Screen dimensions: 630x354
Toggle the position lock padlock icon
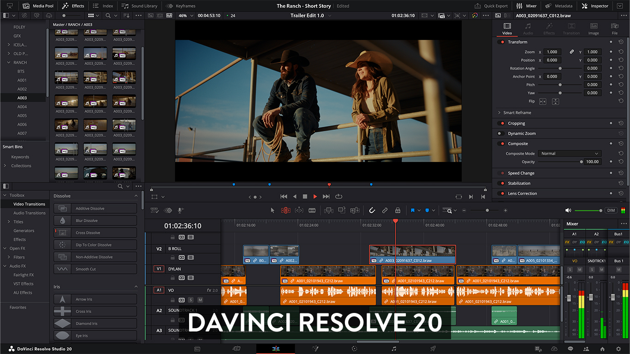398,210
